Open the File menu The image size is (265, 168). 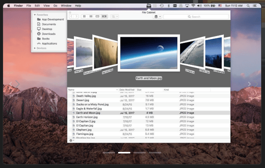click(28, 5)
